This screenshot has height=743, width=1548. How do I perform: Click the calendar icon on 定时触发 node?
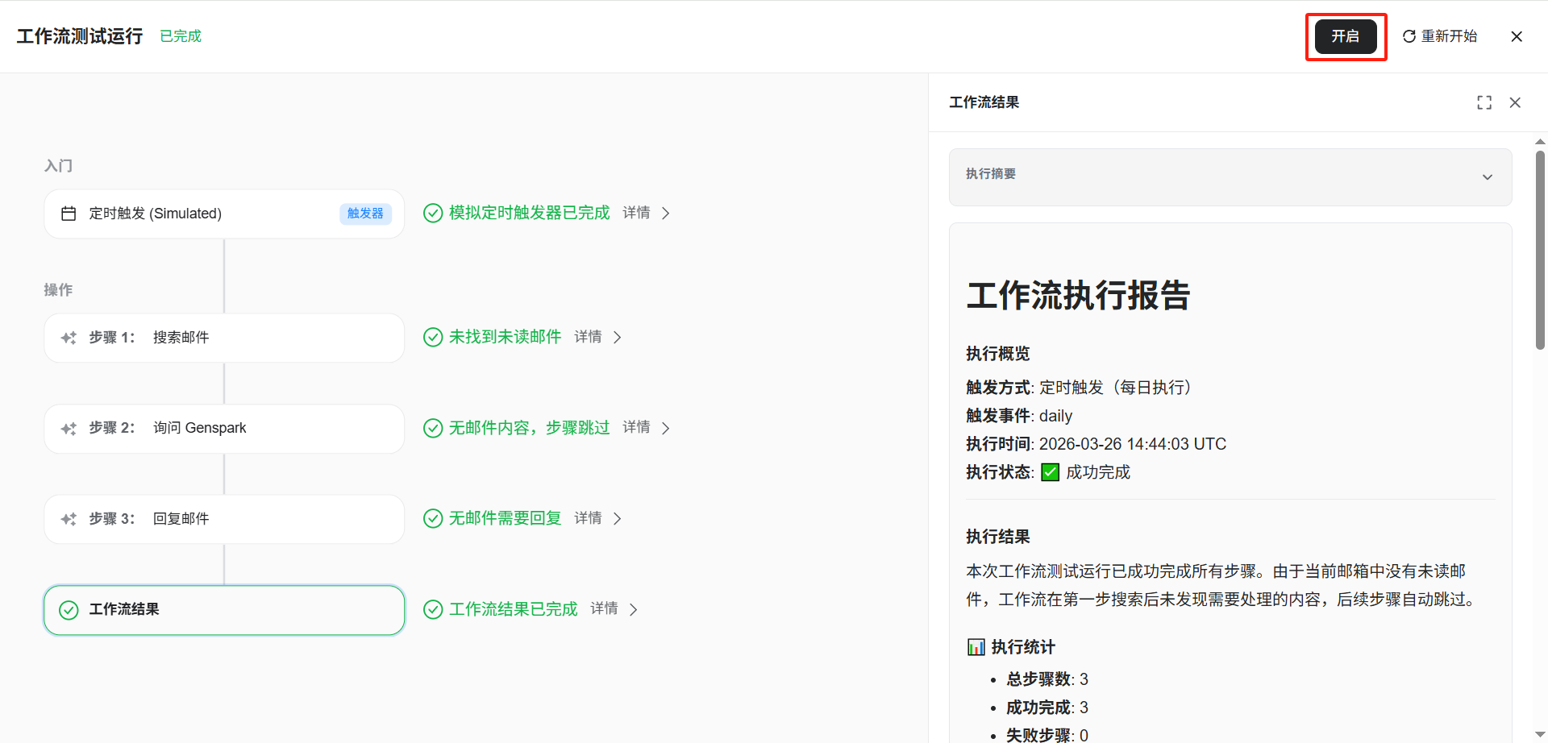pos(69,214)
